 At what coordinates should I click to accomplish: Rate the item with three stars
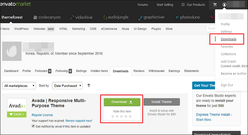click(121, 116)
